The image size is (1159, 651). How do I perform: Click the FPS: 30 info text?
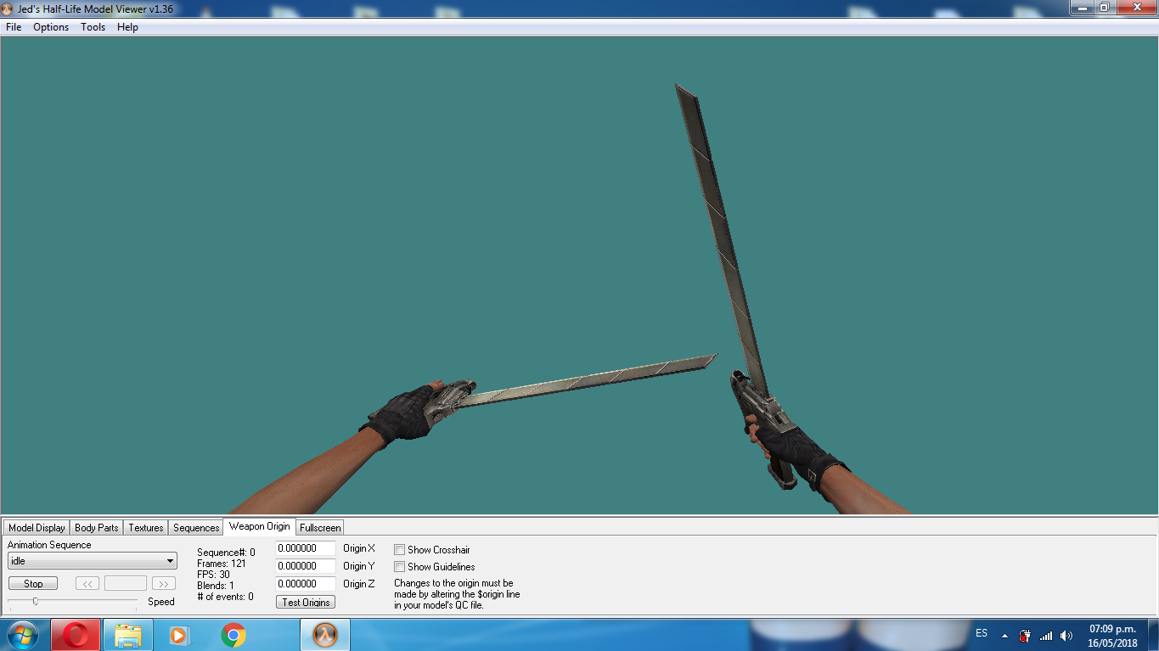[x=213, y=575]
